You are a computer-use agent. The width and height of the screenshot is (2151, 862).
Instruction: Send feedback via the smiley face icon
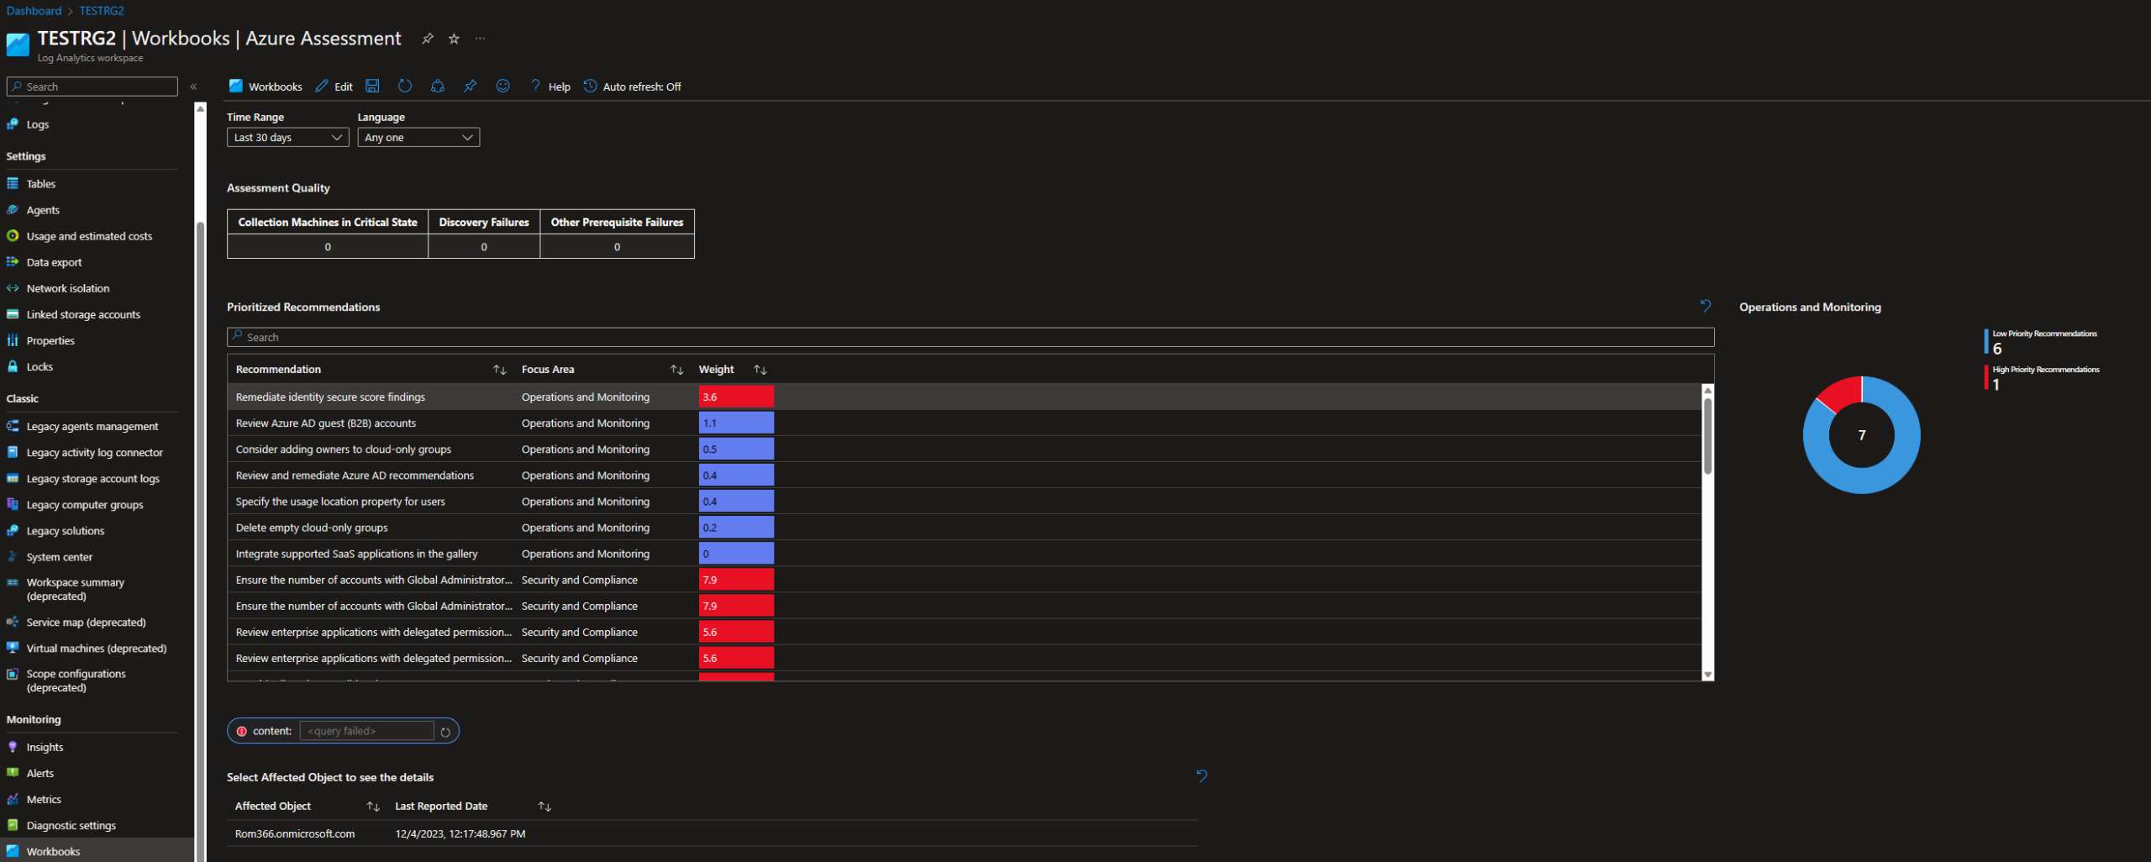coord(502,86)
